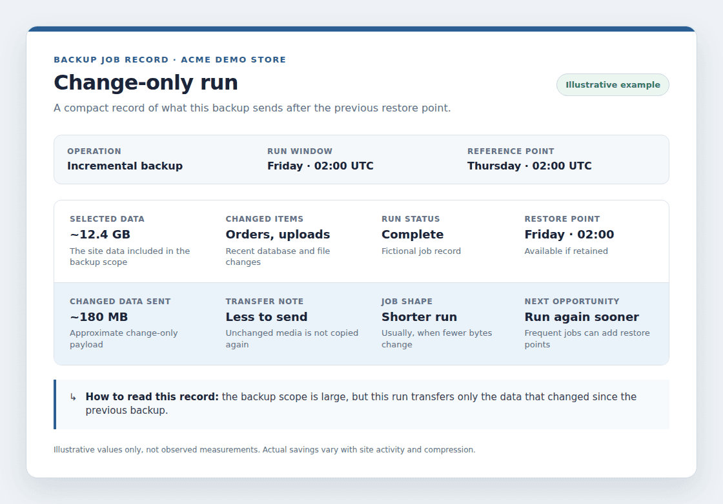723x504 pixels.
Task: Select the Change-only run heading
Action: 146,82
